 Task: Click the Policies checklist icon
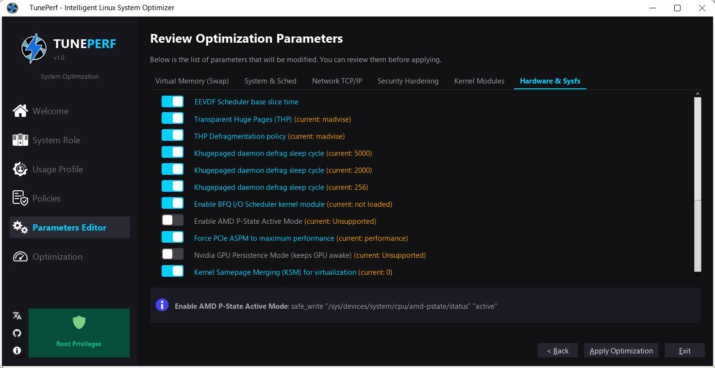[20, 198]
